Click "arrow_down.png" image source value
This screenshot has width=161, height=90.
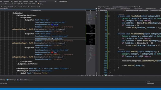coord(60,36)
